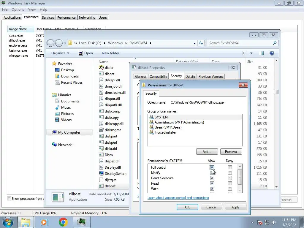Expand the Windows breadcrumb arrow
Image resolution: width=304 pixels, height=228 pixels.
tap(126, 43)
